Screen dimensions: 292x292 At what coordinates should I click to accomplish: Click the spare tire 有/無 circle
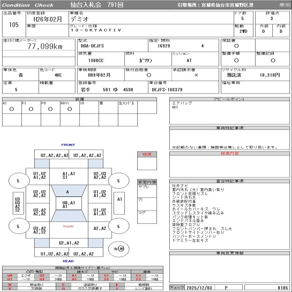pos(119,249)
